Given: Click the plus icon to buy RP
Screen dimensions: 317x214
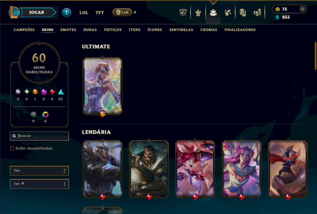Looking at the screenshot, I should pos(302,9).
